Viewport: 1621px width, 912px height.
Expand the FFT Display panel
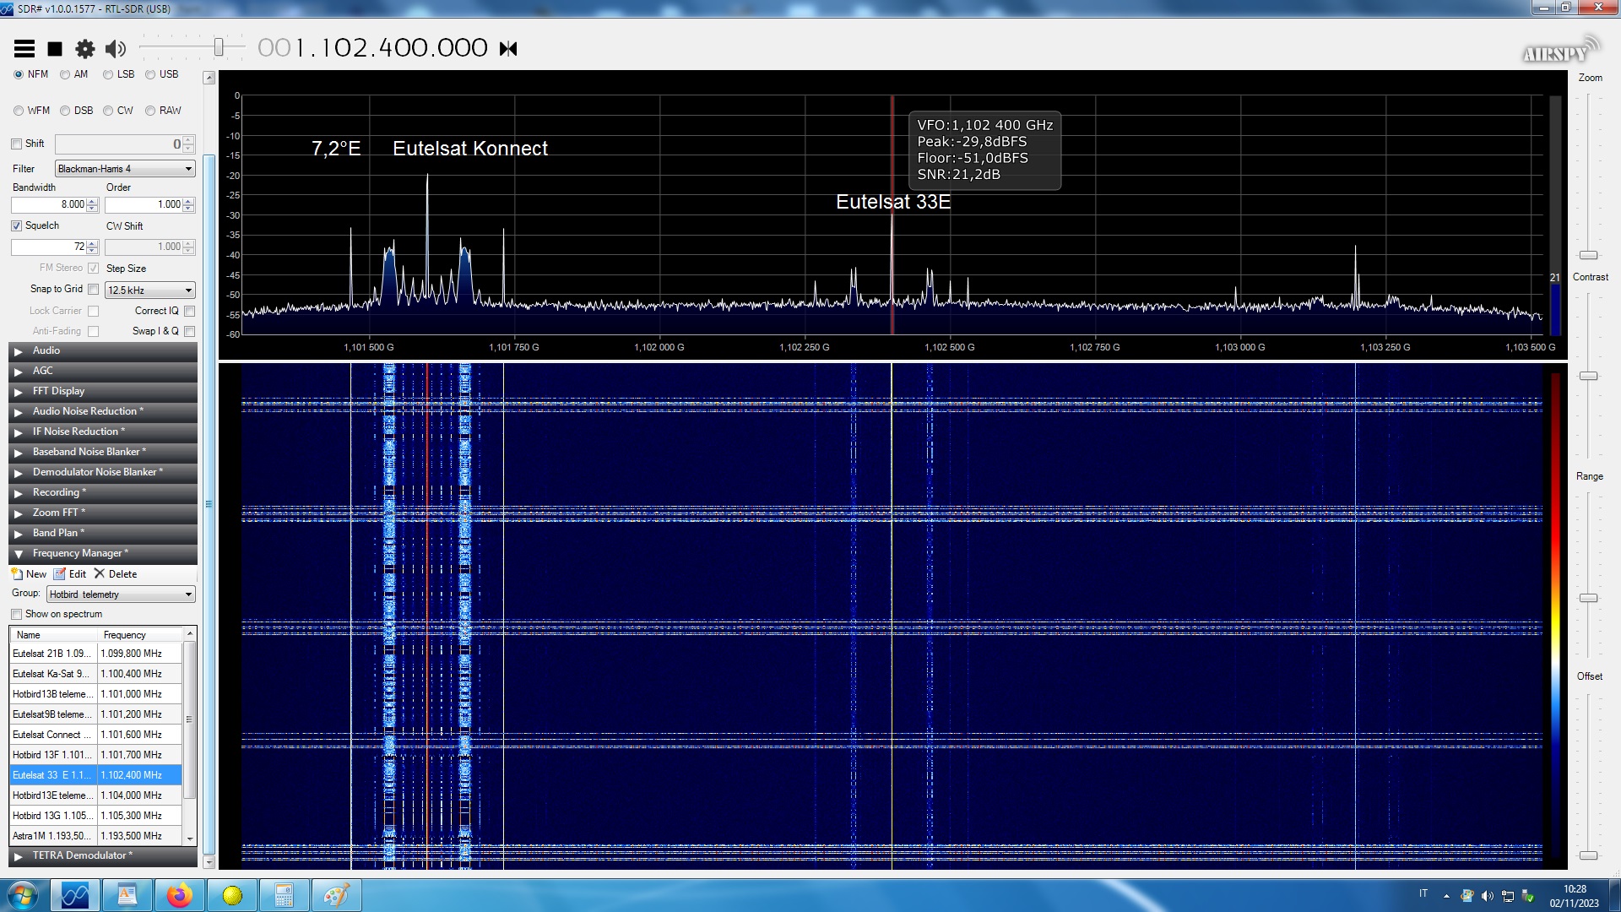coord(103,391)
